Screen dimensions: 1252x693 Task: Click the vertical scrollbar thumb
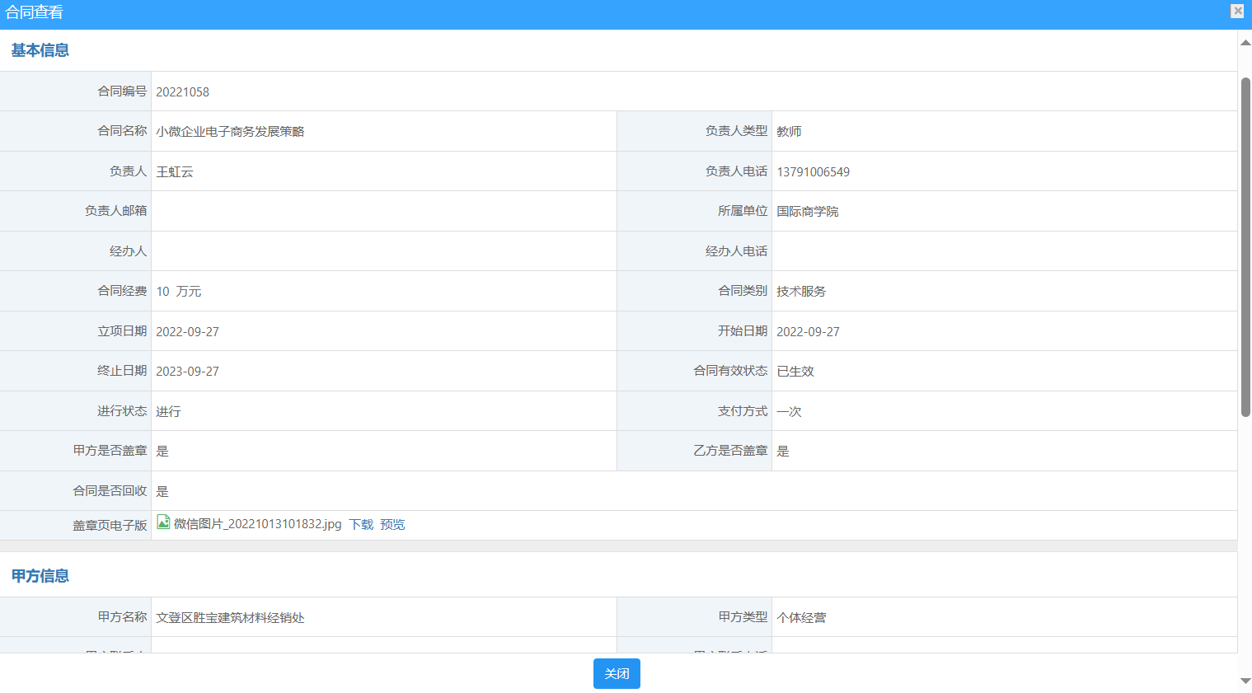1245,247
